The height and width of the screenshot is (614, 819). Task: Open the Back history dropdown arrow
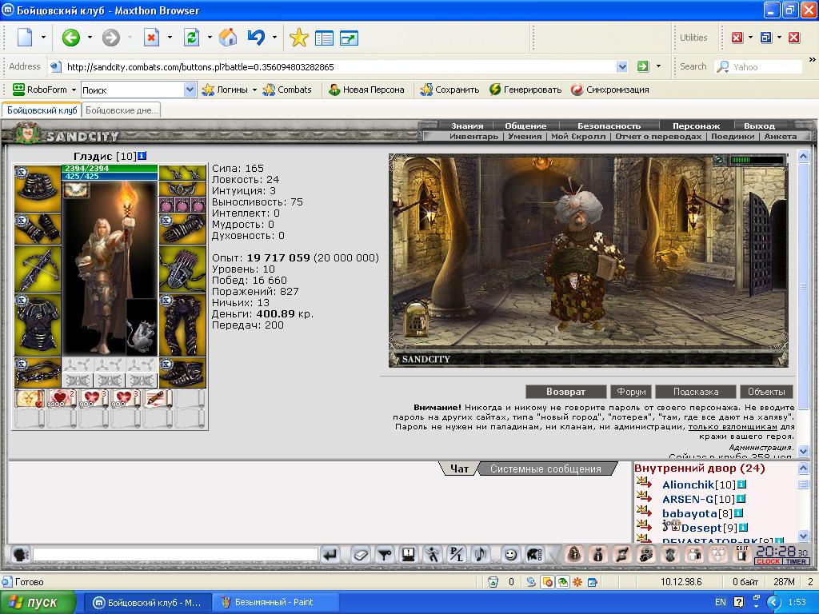90,38
